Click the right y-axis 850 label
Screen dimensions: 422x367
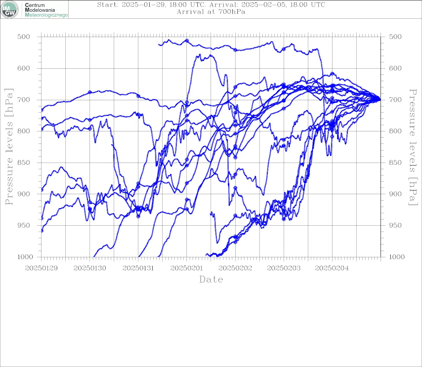coord(395,163)
